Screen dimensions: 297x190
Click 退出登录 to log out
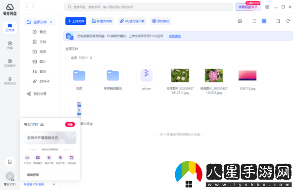pos(33,175)
